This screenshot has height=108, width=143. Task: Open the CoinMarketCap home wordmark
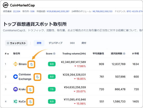(22, 5)
